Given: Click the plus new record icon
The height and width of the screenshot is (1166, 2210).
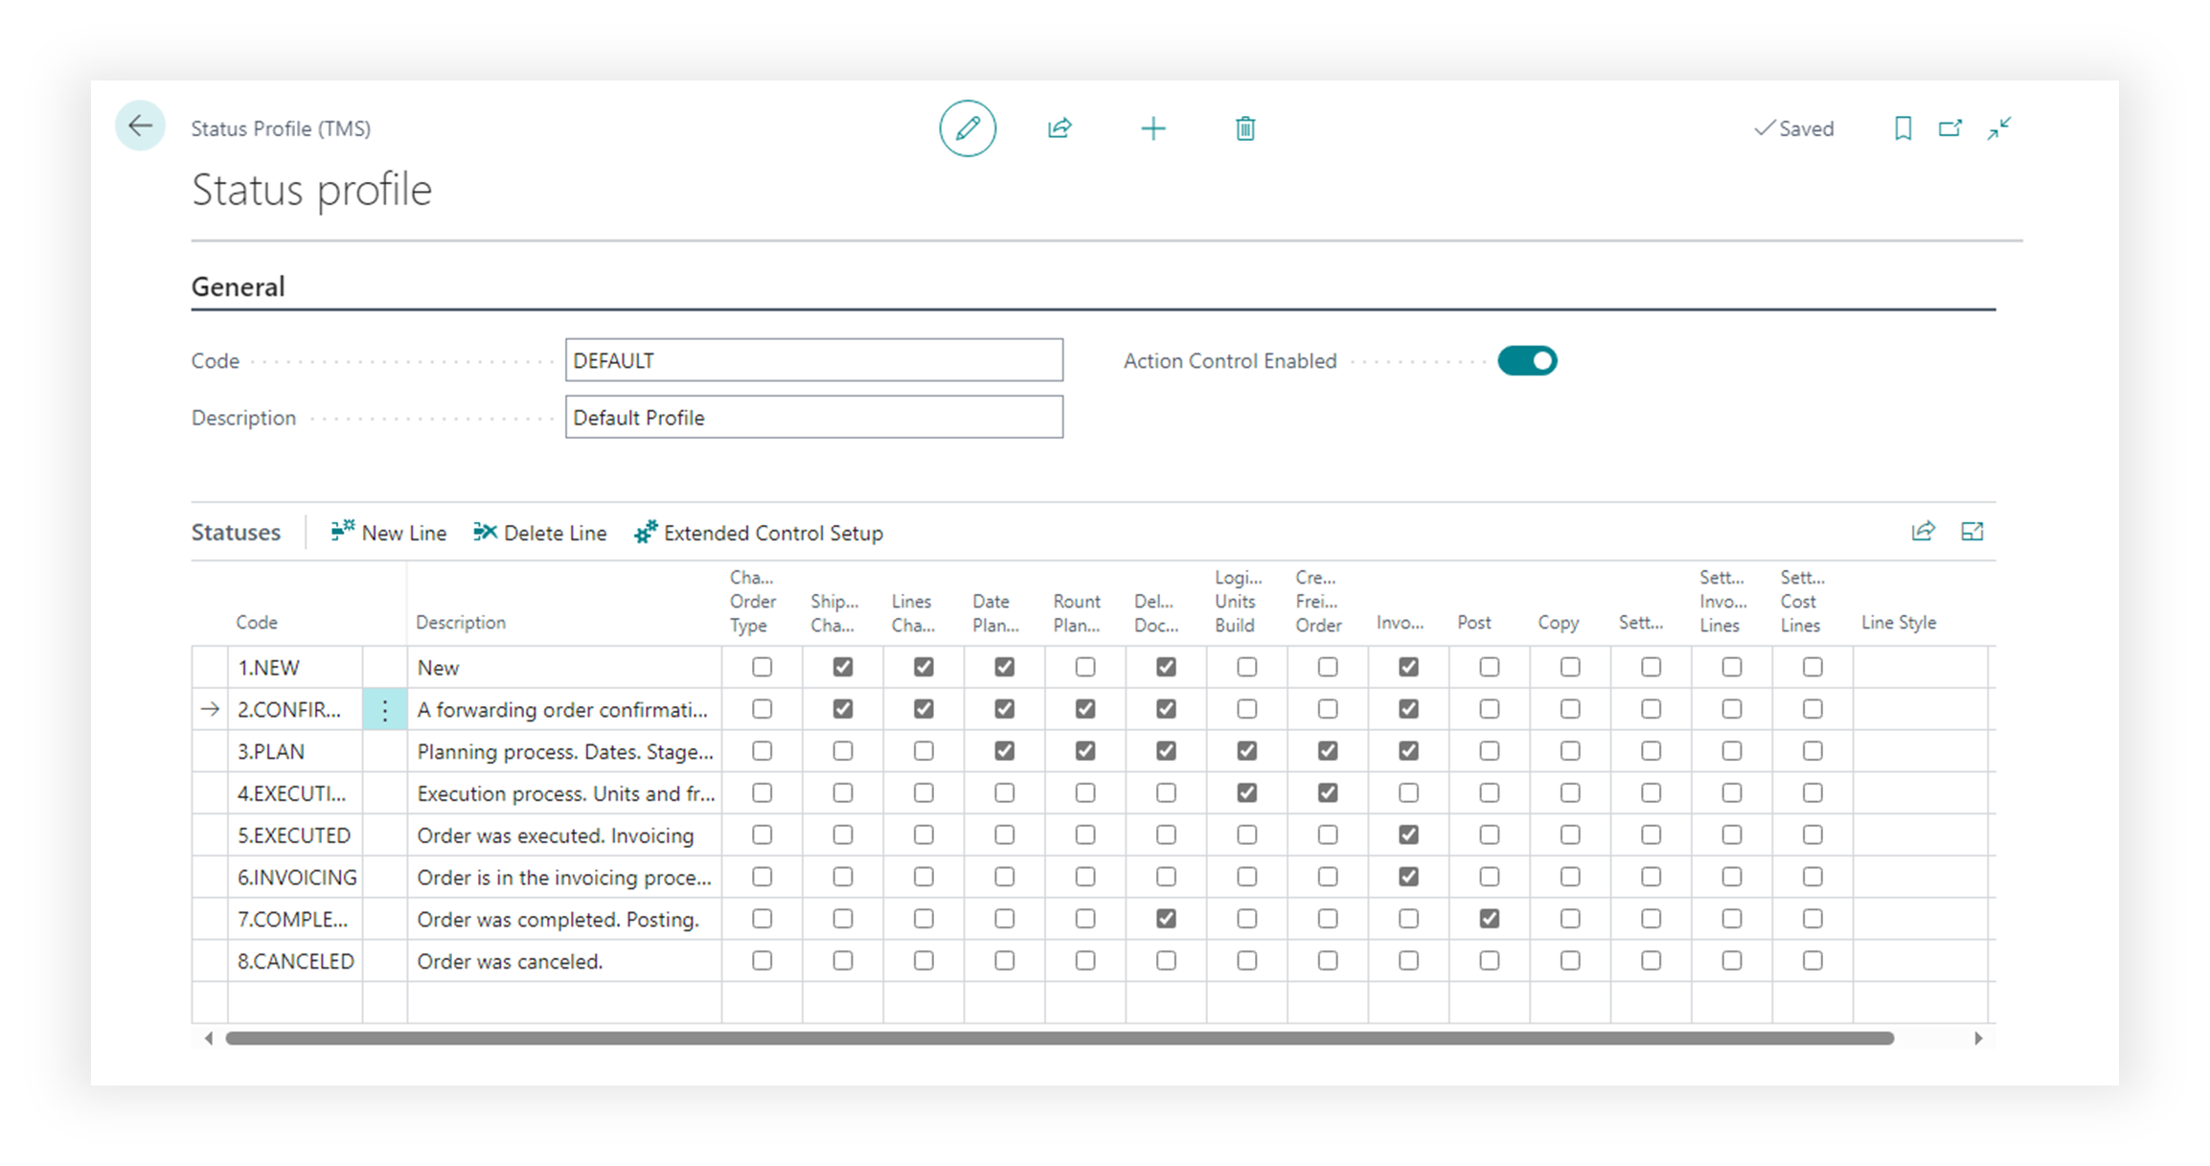Looking at the screenshot, I should (1153, 128).
